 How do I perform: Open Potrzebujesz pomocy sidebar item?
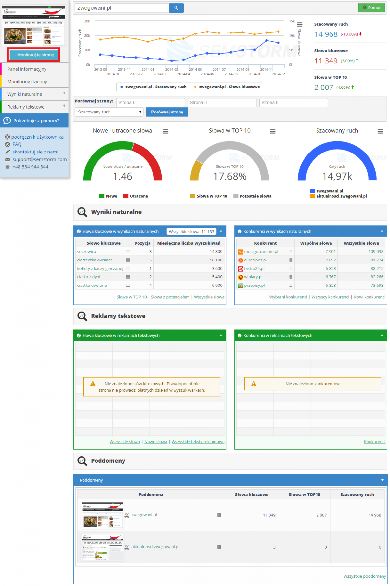(34, 121)
